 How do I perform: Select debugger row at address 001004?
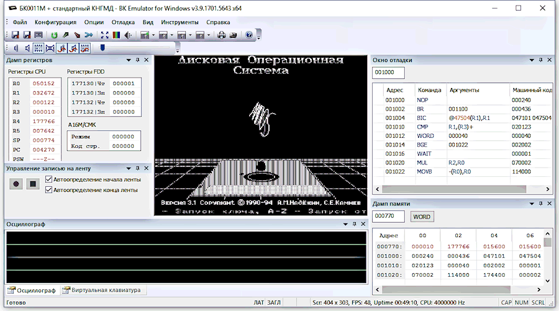click(462, 118)
